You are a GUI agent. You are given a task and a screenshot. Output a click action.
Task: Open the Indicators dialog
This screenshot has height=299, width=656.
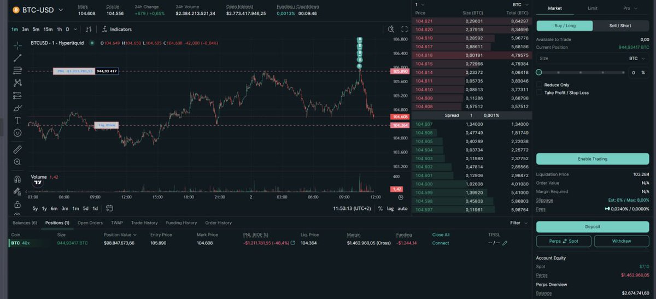[x=117, y=29]
